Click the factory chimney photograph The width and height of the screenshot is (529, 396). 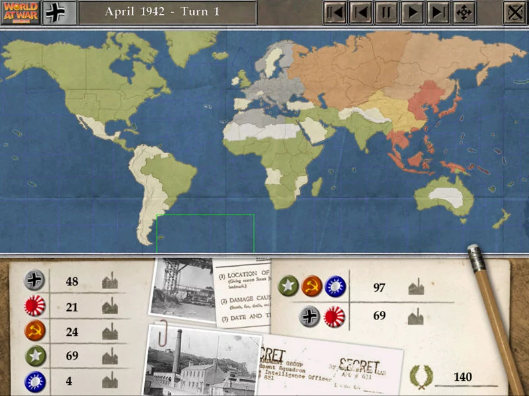point(203,362)
